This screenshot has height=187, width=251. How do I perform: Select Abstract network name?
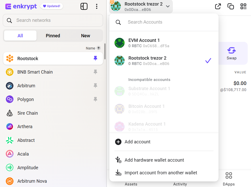26,140
